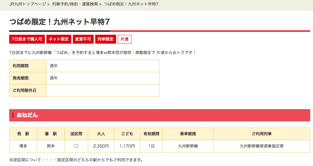
Task: Select the last breadcrumb つばめ限定！九州ネット早特7
Action: coord(131,4)
